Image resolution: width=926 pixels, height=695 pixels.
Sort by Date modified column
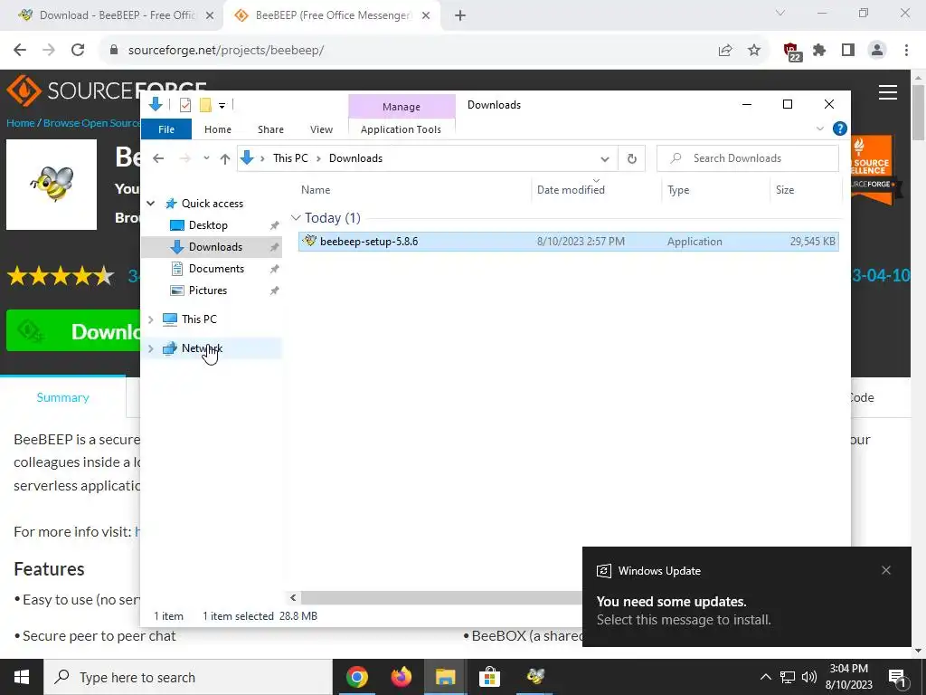point(571,190)
